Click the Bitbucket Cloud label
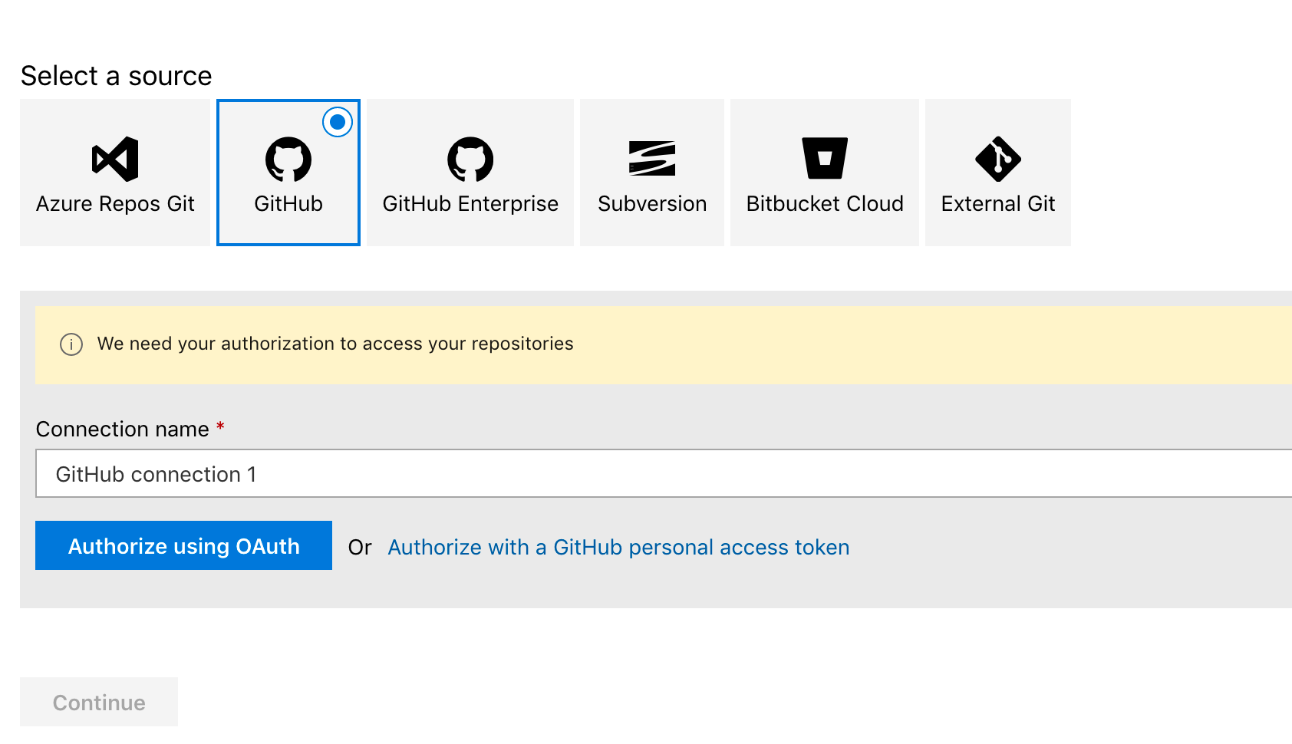 [825, 203]
